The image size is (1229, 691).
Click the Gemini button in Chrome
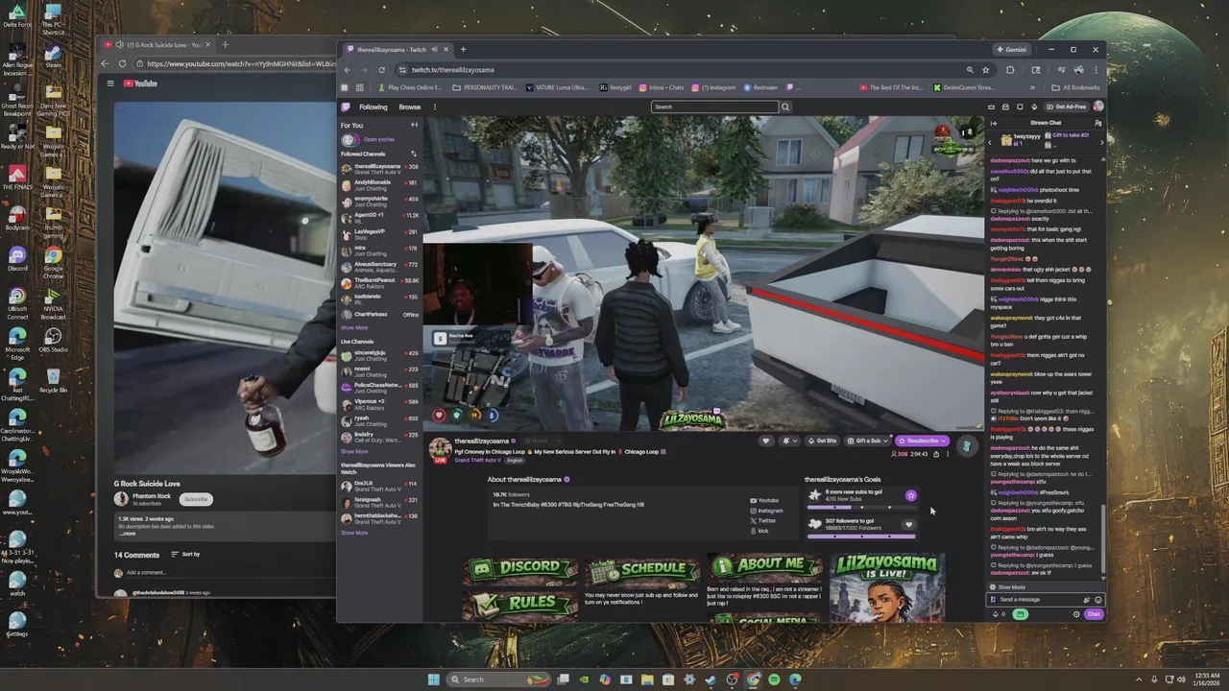pyautogui.click(x=1012, y=50)
